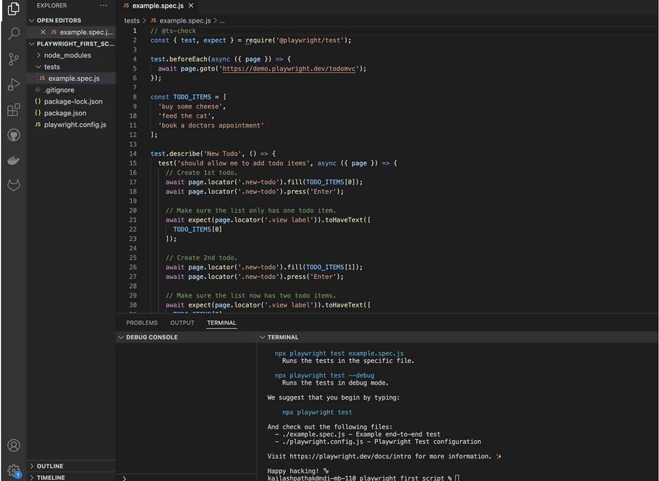659x481 pixels.
Task: Open the Manage settings gear icon
Action: [13, 470]
